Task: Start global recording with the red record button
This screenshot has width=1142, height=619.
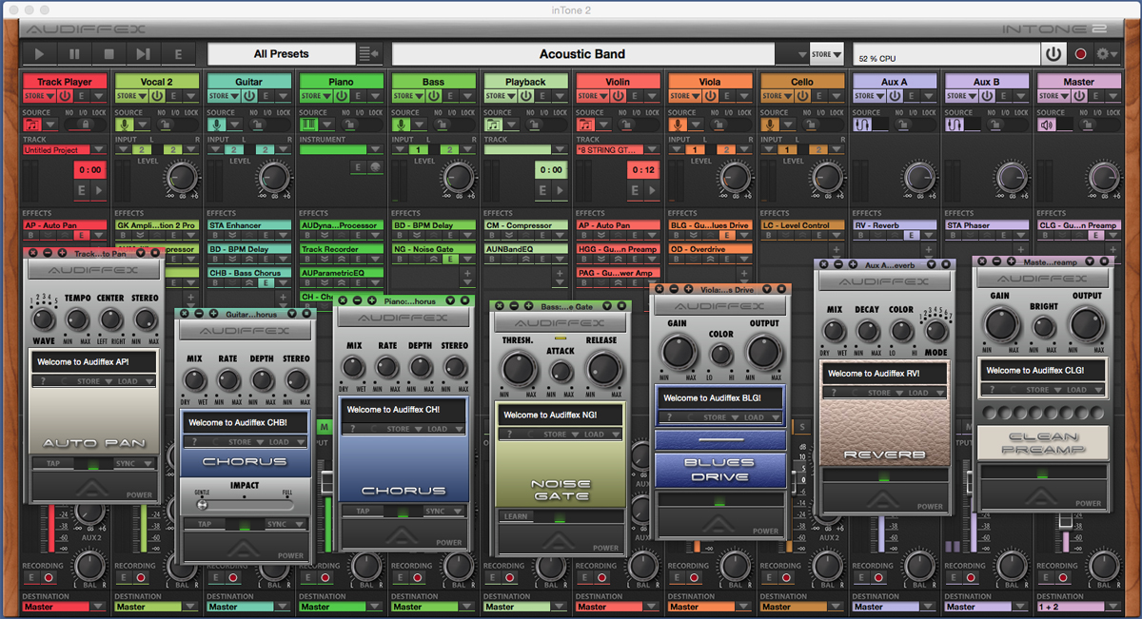Action: point(1081,54)
